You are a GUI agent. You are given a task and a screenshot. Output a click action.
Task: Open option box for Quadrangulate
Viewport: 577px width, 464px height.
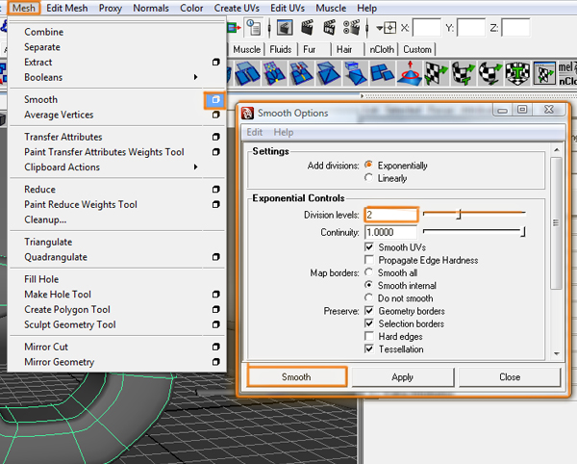(x=215, y=257)
